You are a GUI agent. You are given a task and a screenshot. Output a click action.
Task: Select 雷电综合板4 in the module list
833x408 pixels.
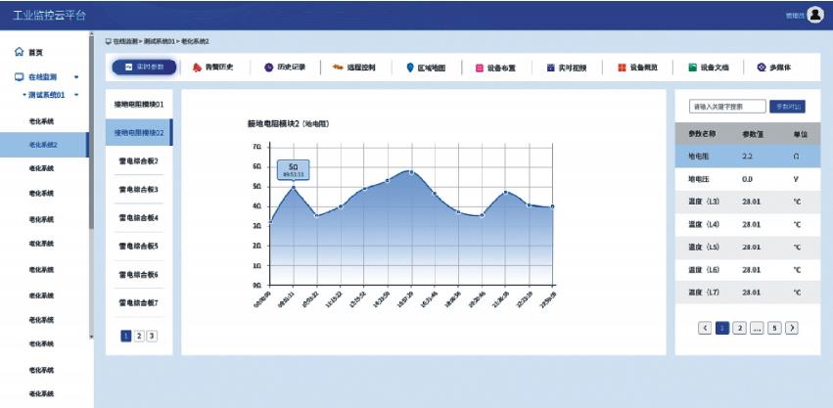click(139, 218)
